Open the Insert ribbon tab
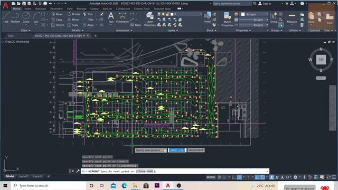The width and height of the screenshot is (338, 190). coord(27,9)
